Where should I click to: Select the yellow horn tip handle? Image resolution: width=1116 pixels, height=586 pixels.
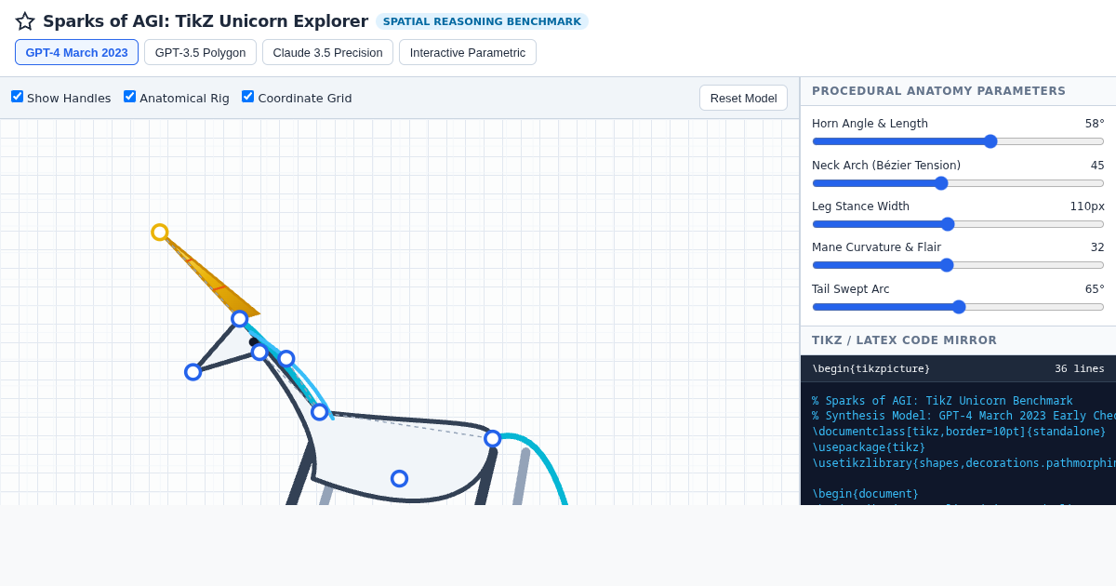click(160, 233)
